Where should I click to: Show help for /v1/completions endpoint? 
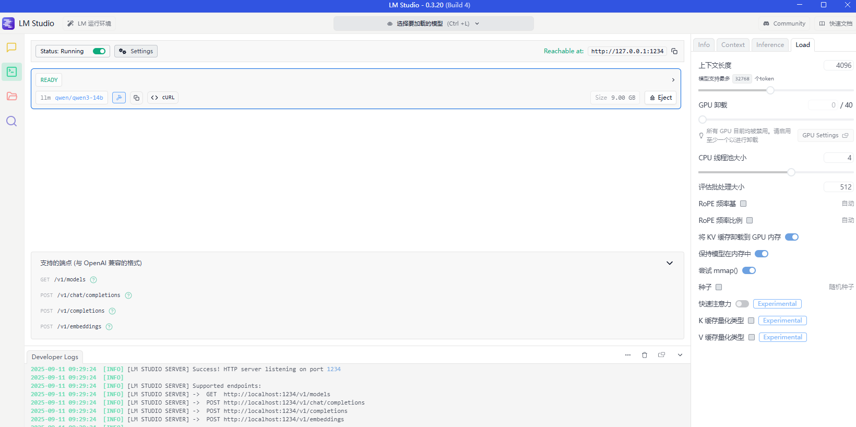click(x=112, y=311)
